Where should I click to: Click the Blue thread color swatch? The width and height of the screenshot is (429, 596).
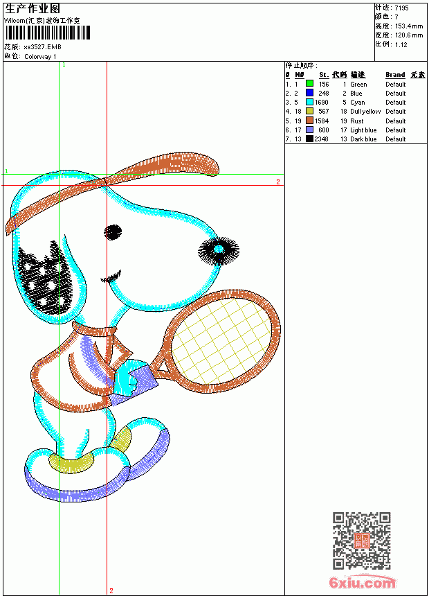pyautogui.click(x=310, y=93)
